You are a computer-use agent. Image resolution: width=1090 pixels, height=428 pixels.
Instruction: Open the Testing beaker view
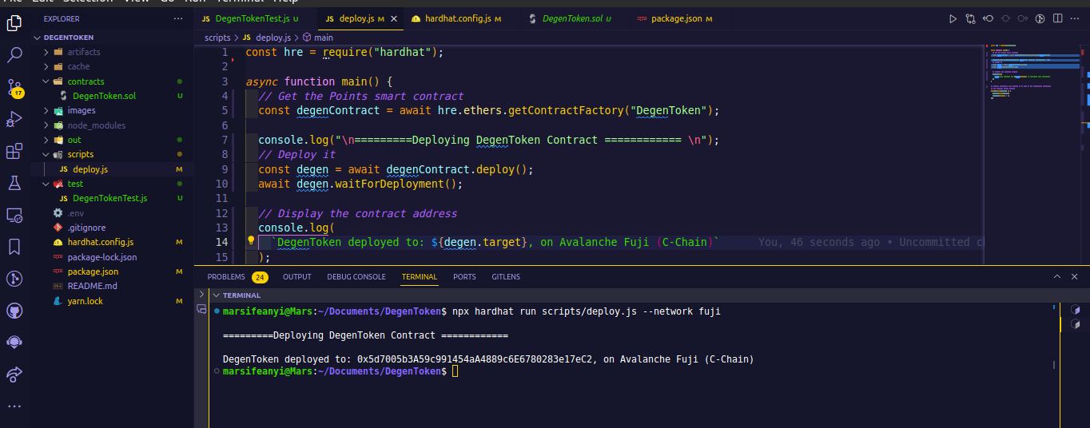tap(14, 183)
